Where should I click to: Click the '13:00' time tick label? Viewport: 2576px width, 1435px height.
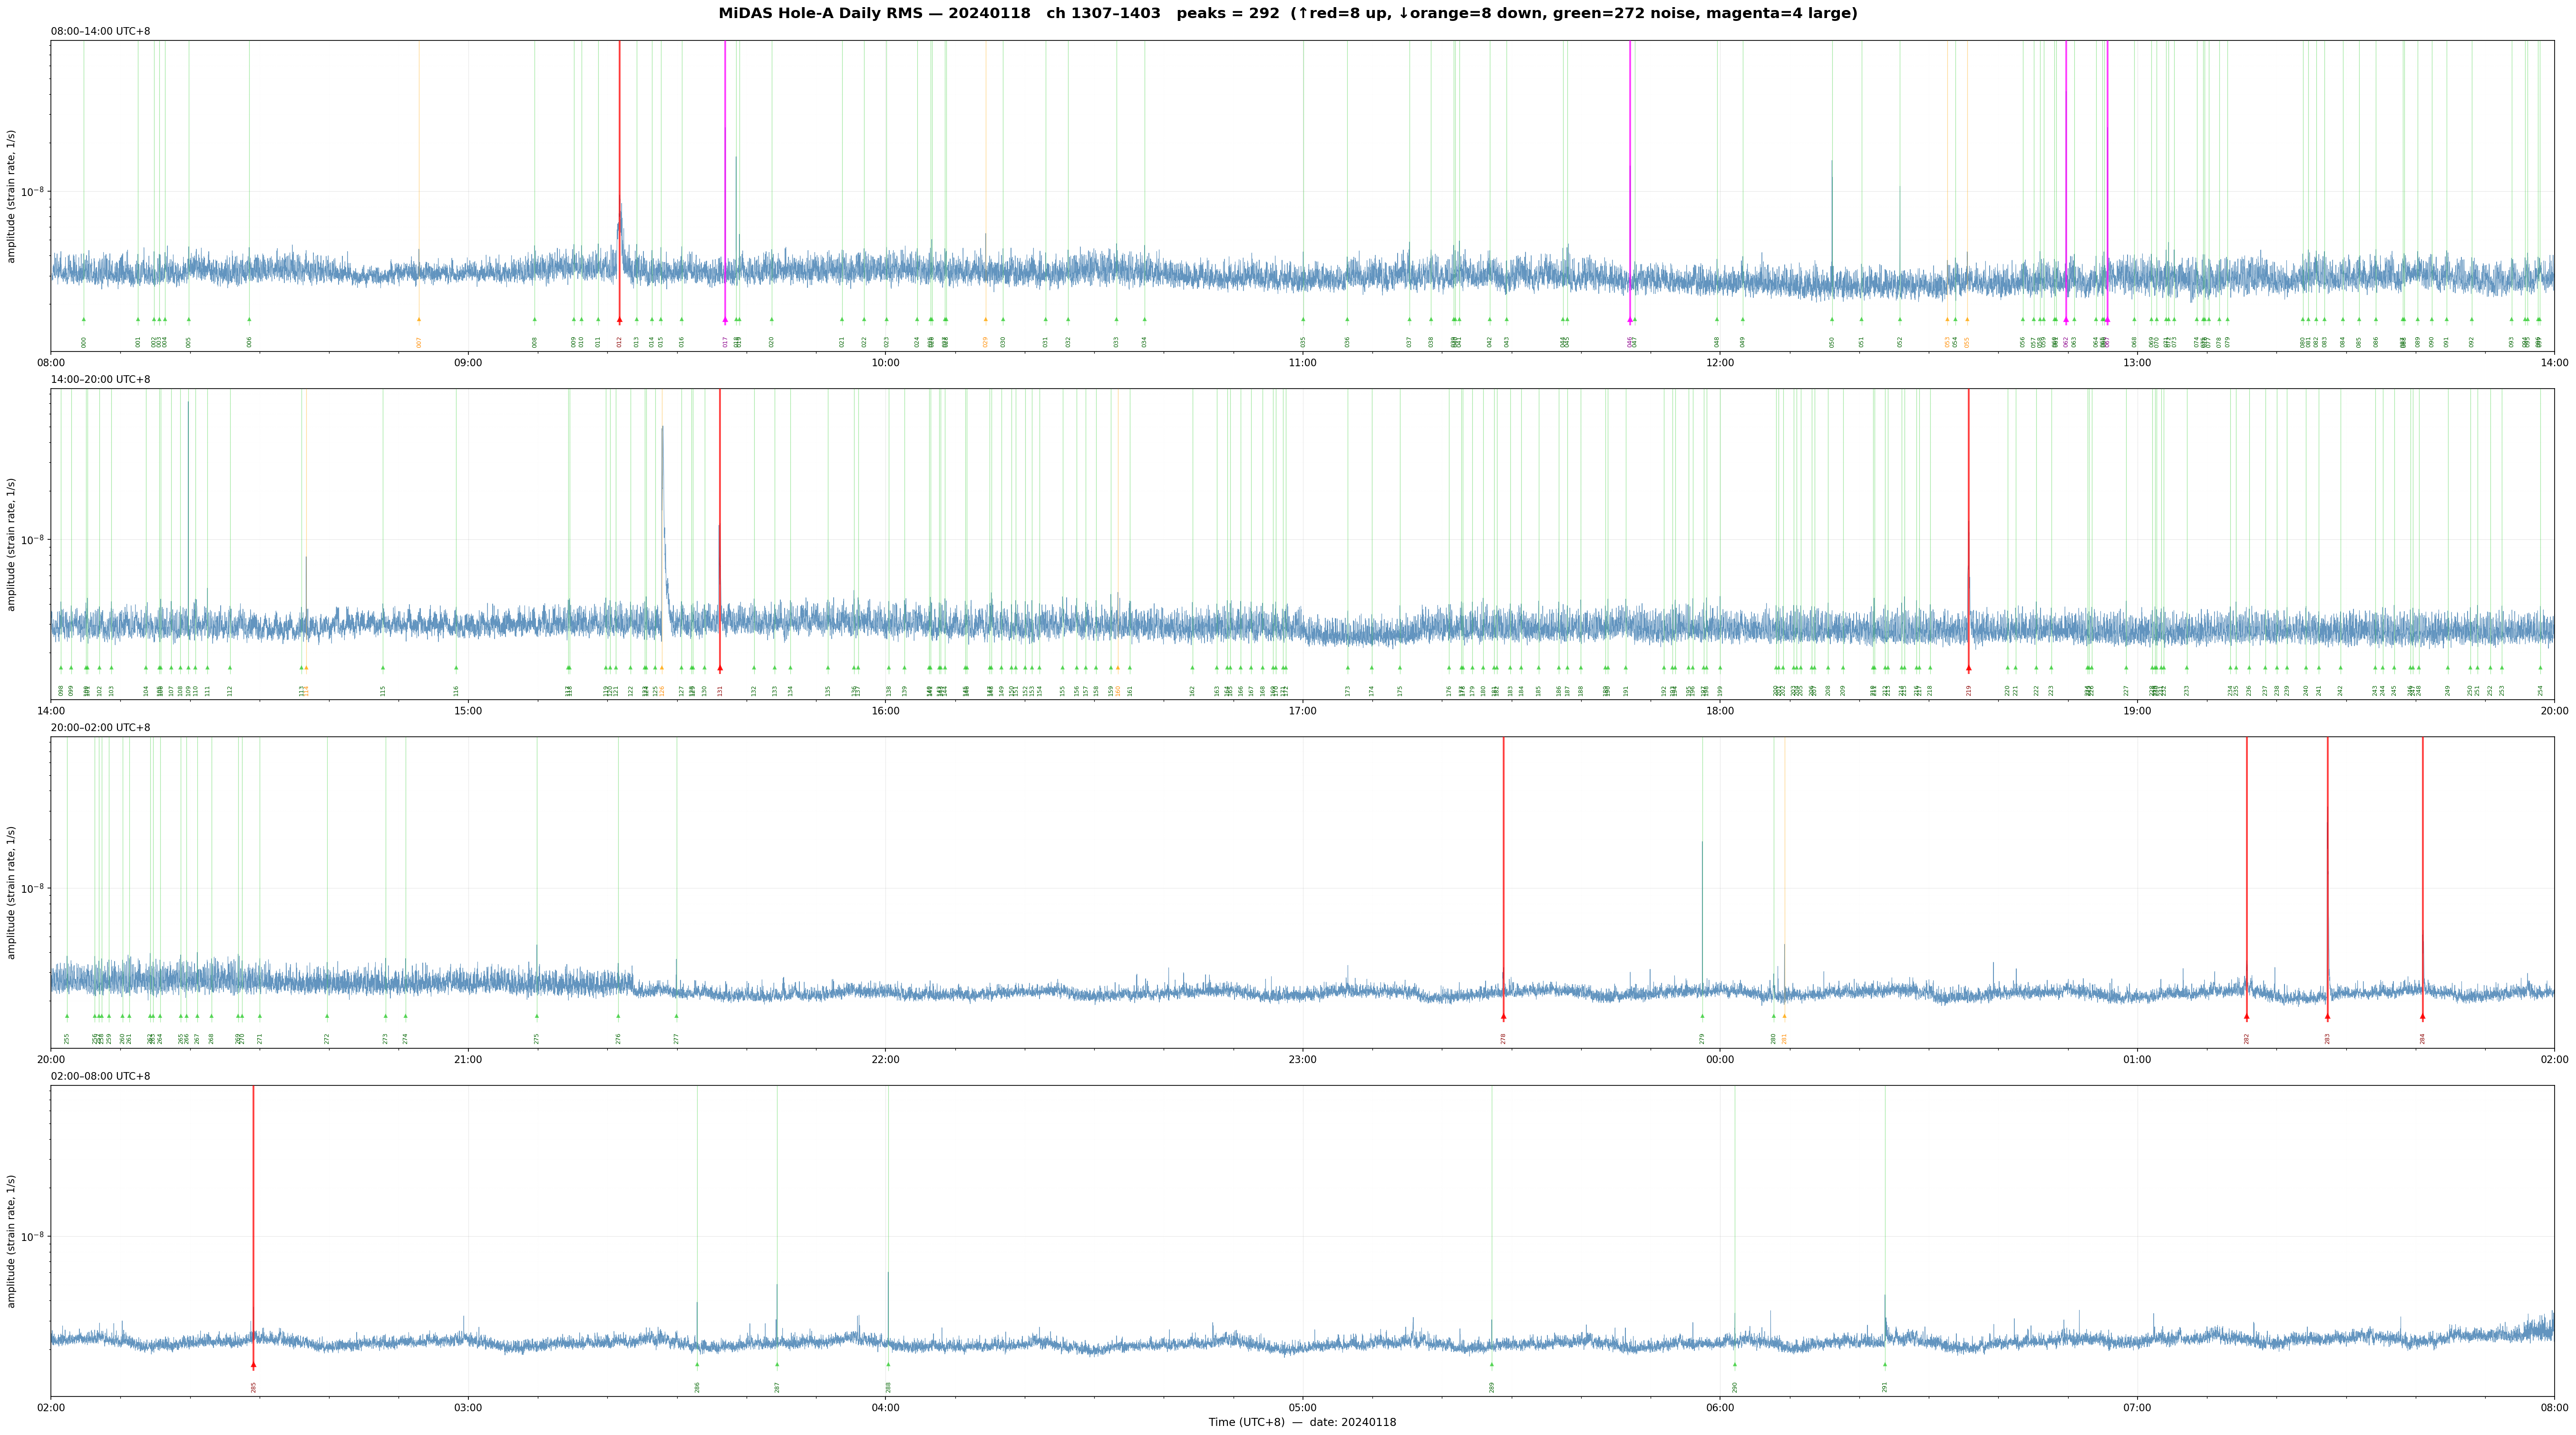(2137, 362)
